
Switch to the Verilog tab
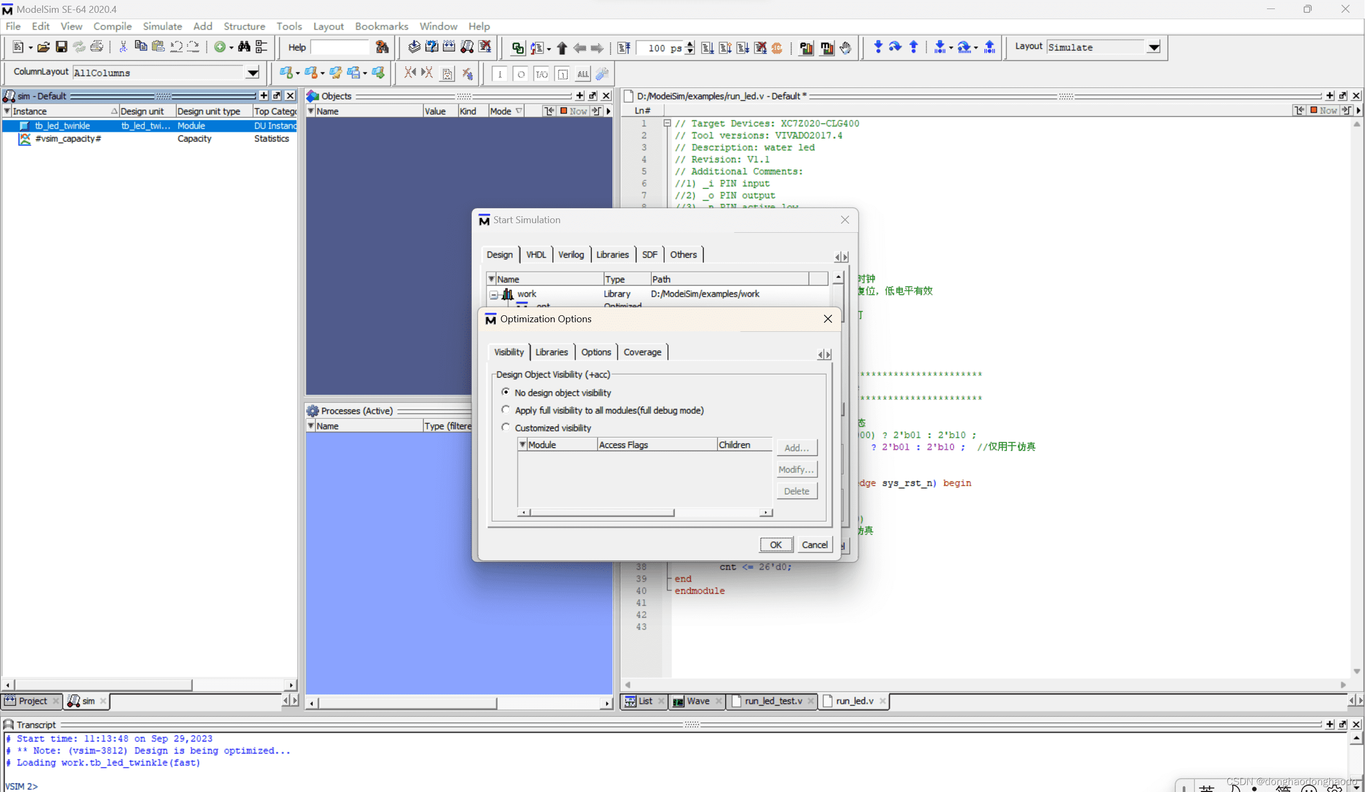570,255
